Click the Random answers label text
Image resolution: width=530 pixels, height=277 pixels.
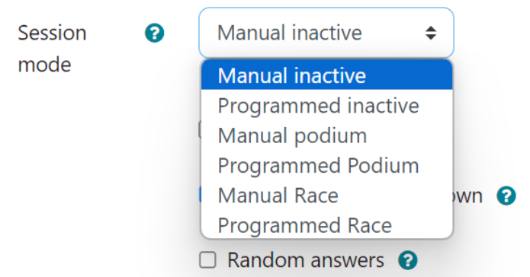coord(306,260)
